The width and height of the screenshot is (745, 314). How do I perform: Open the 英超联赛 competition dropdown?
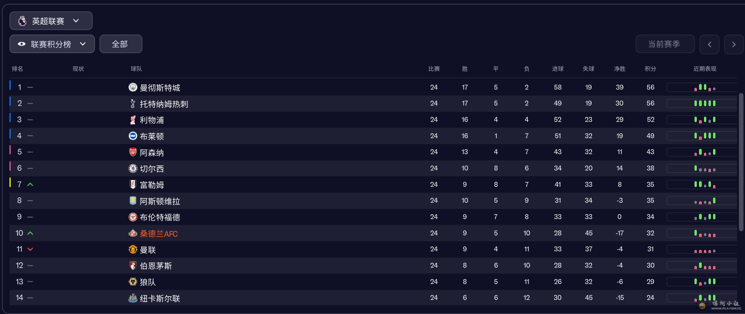click(51, 21)
